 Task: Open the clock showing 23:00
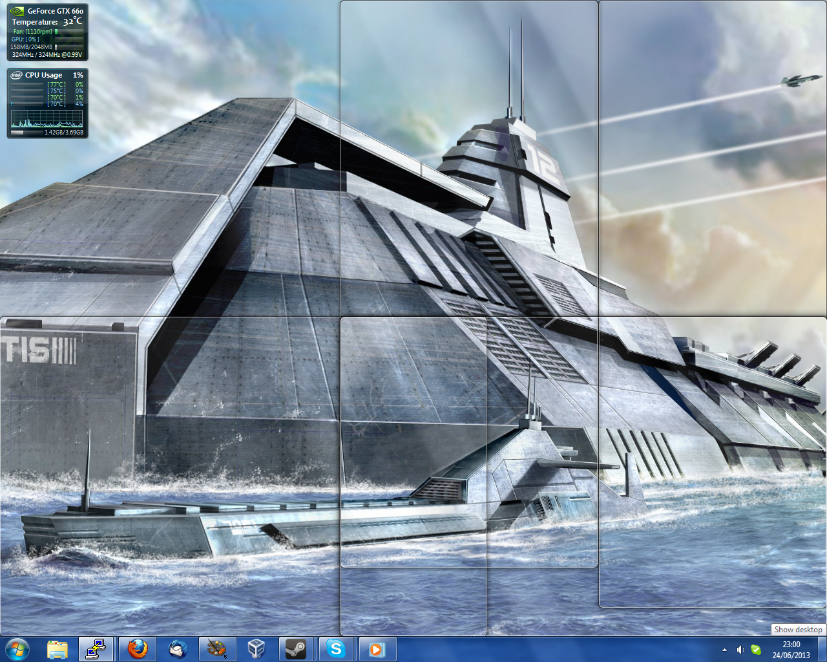tap(791, 650)
